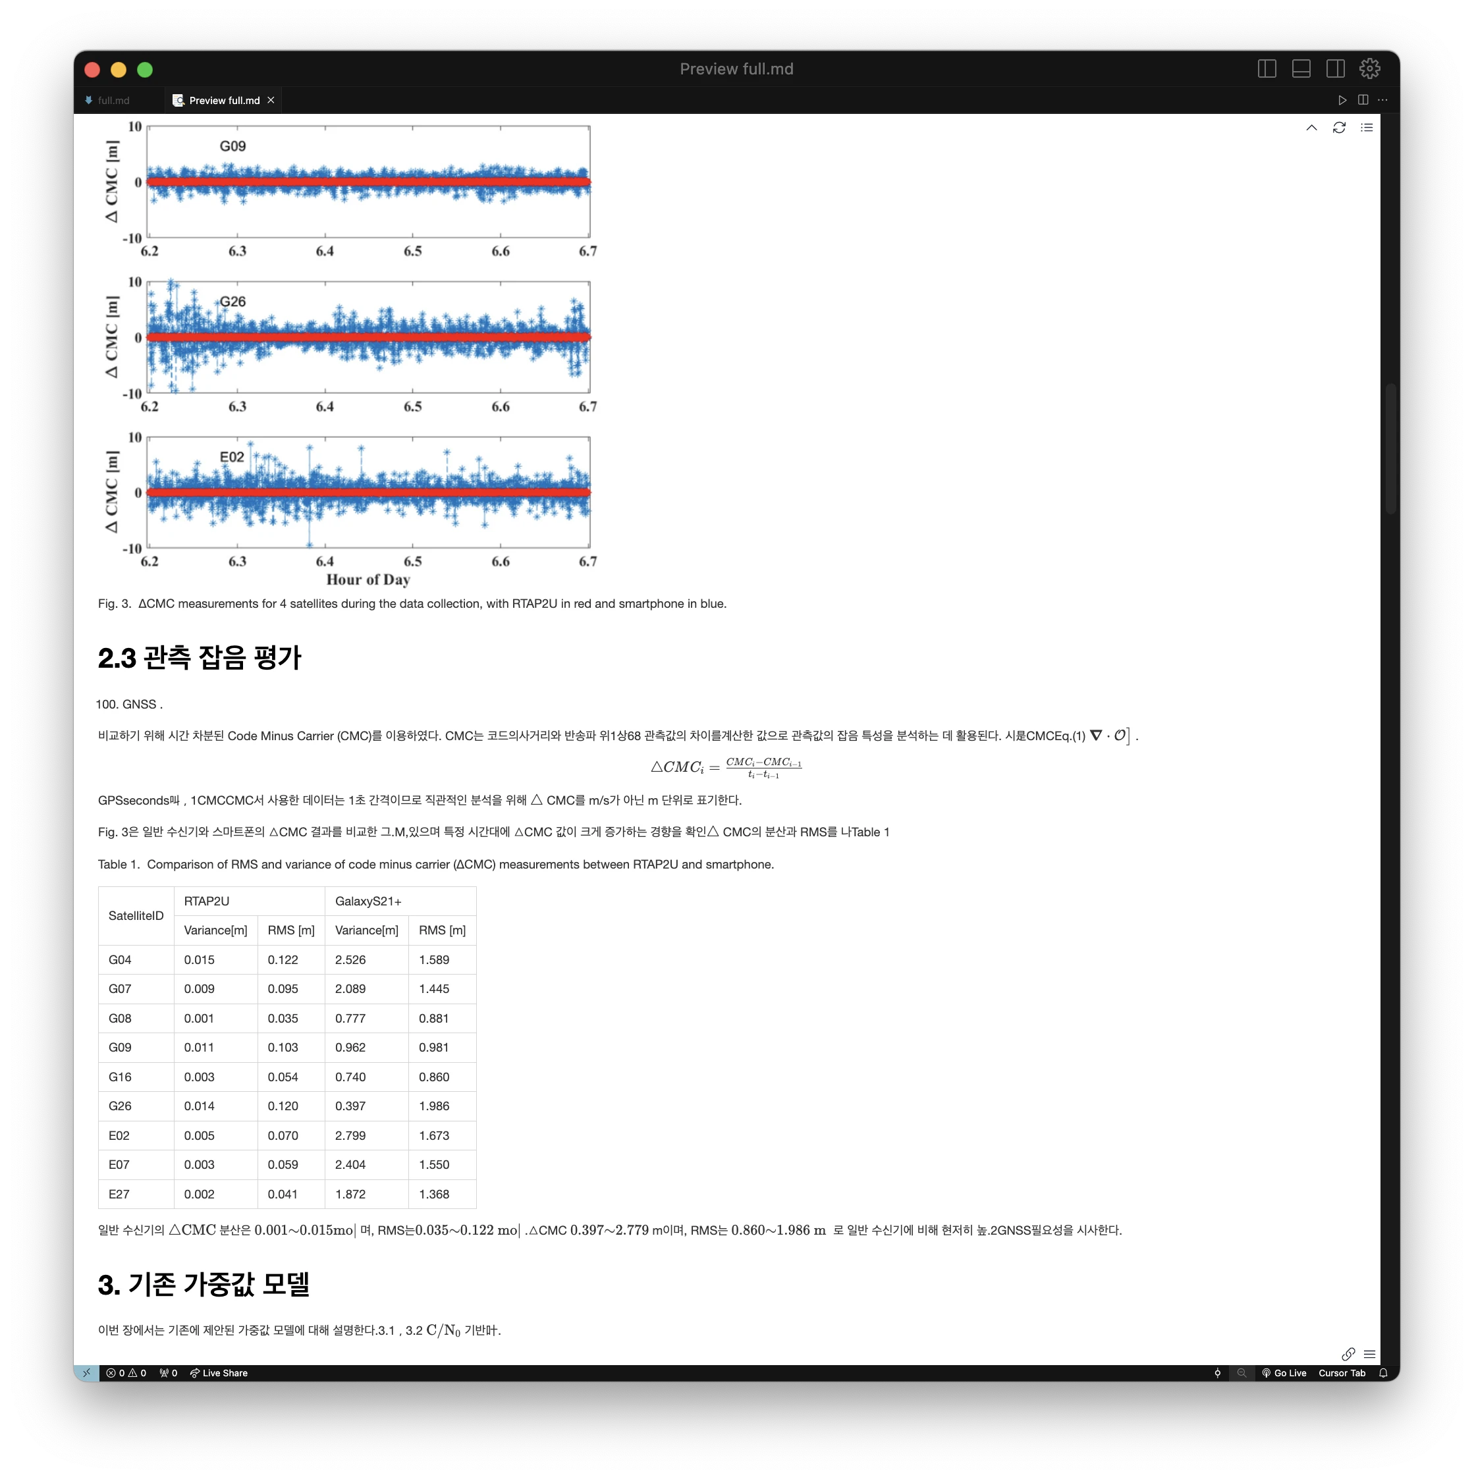Click the scroll-to-top chevron in preview
Screen dimensions: 1474x1479
coord(1311,128)
